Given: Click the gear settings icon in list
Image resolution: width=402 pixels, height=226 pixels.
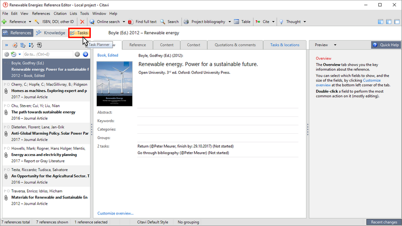Looking at the screenshot, I should (7, 54).
